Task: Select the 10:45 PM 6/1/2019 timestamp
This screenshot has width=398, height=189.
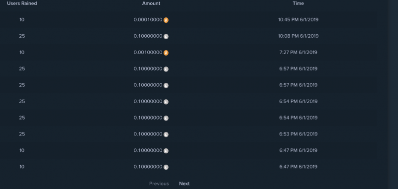Action: [x=298, y=19]
